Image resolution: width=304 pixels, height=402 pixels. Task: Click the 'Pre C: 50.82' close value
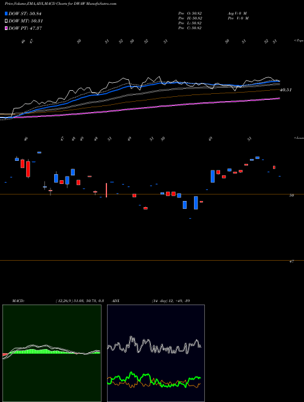tap(190, 28)
